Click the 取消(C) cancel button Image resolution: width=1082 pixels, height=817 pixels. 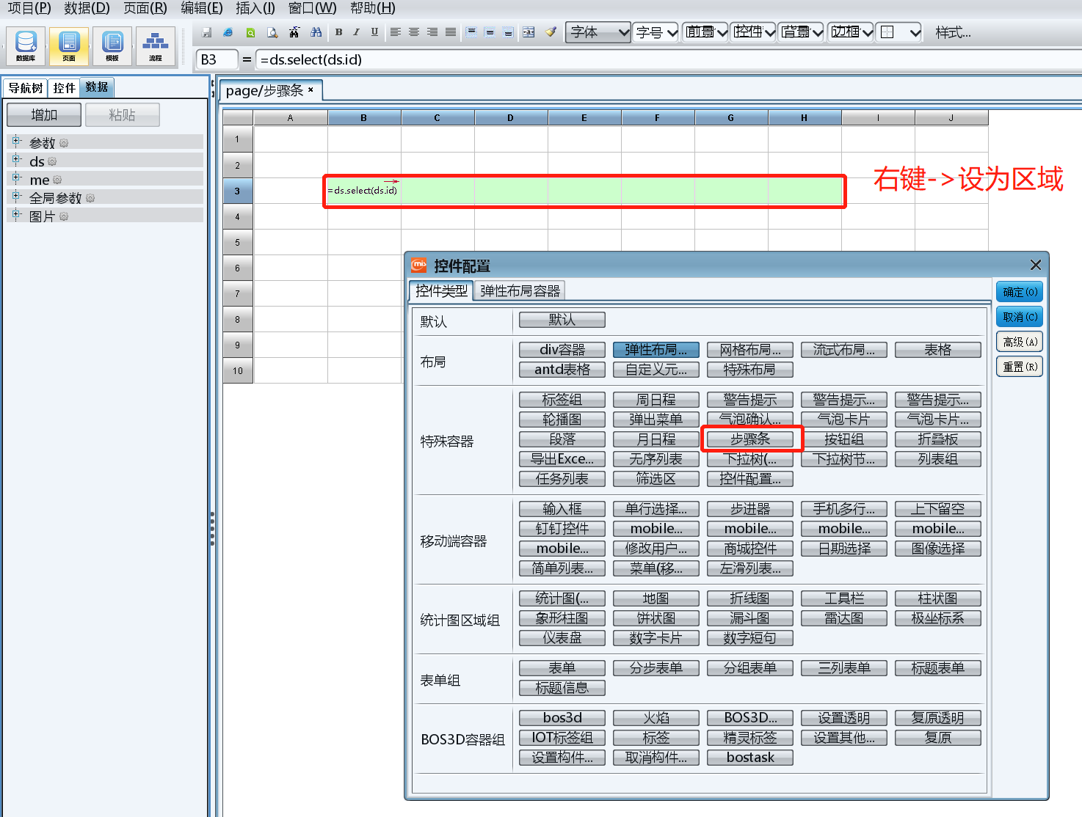(x=1020, y=317)
